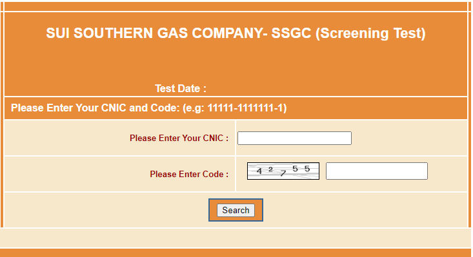Click the CNIC and Code instruction header
The height and width of the screenshot is (257, 473).
148,108
